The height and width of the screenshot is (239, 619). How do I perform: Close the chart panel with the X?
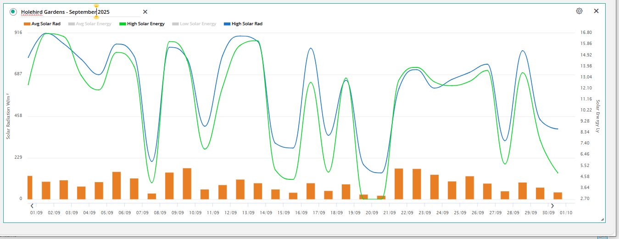pos(596,11)
